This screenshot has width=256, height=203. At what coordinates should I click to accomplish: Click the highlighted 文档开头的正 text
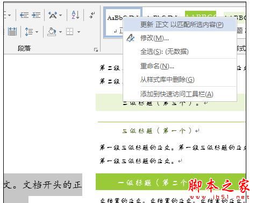52,185
